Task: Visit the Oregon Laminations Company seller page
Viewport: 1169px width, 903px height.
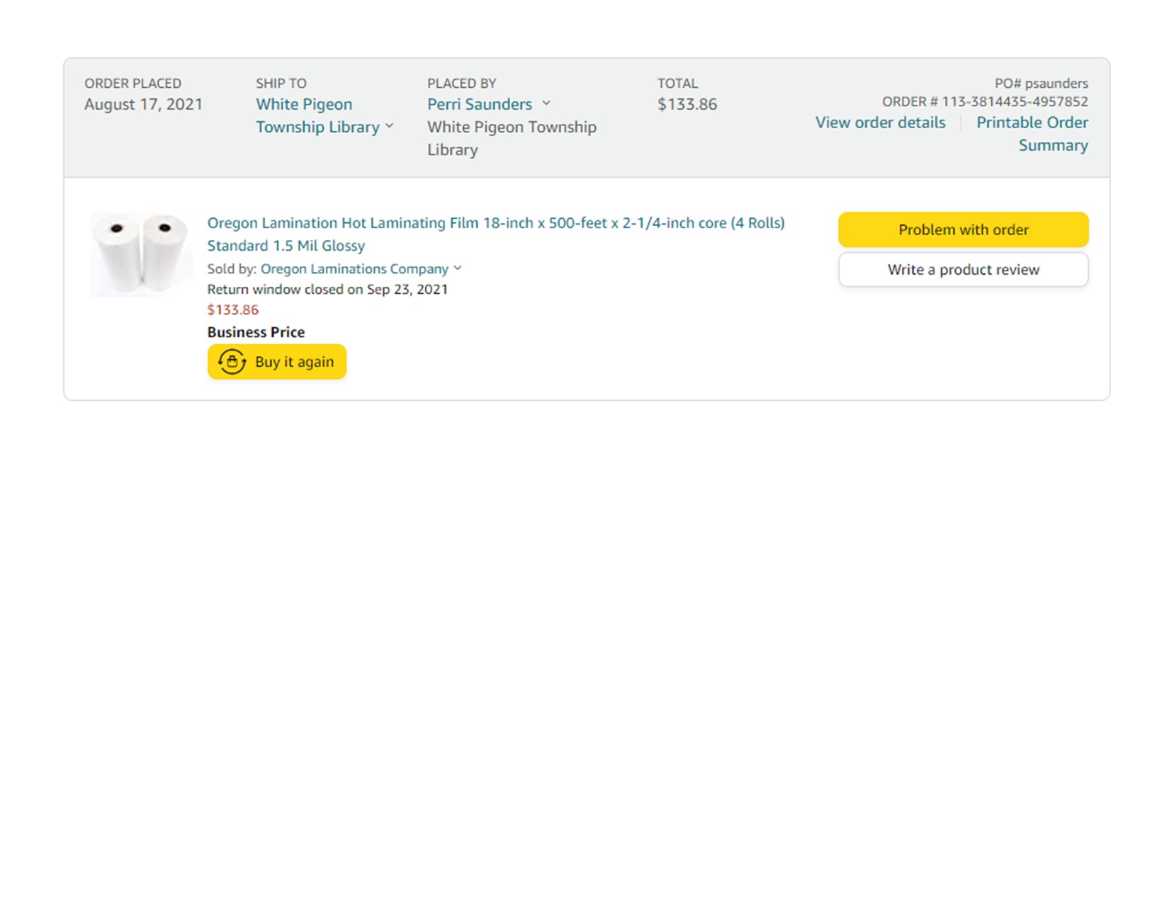Action: [354, 269]
